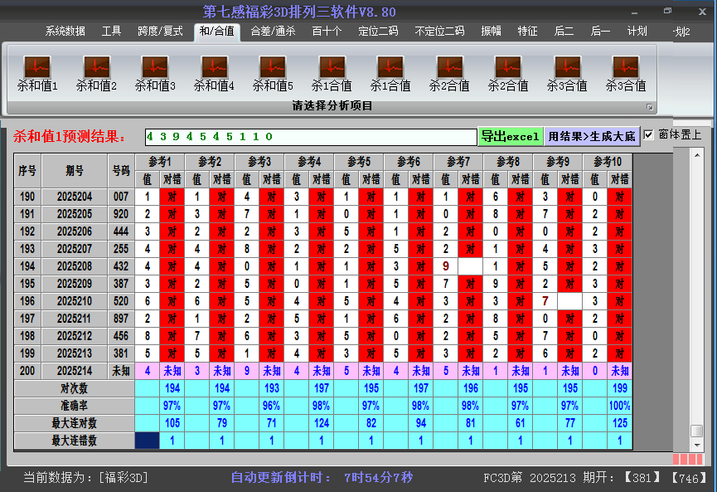Switch to the 百十个 tab

(327, 32)
